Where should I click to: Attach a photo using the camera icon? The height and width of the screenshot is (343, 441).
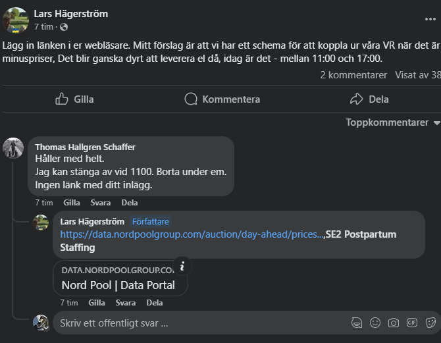[x=394, y=323]
